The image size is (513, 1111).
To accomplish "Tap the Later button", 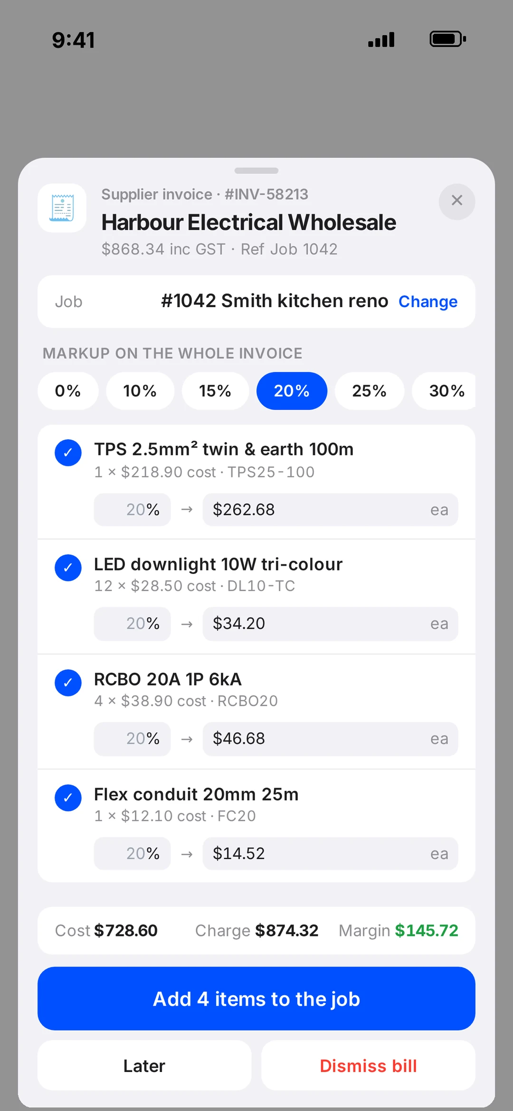I will [x=144, y=1066].
